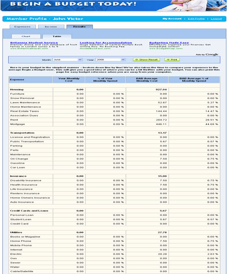Open the Edit Profile link
The height and width of the screenshot is (274, 227).
coord(196,19)
